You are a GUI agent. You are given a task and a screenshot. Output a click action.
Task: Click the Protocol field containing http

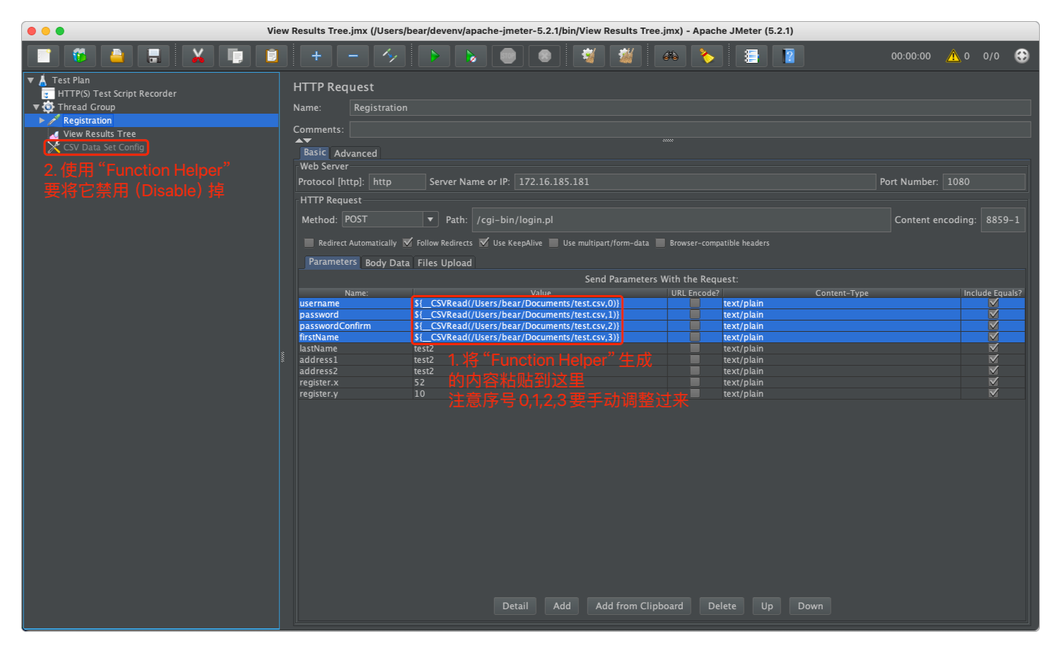point(397,181)
